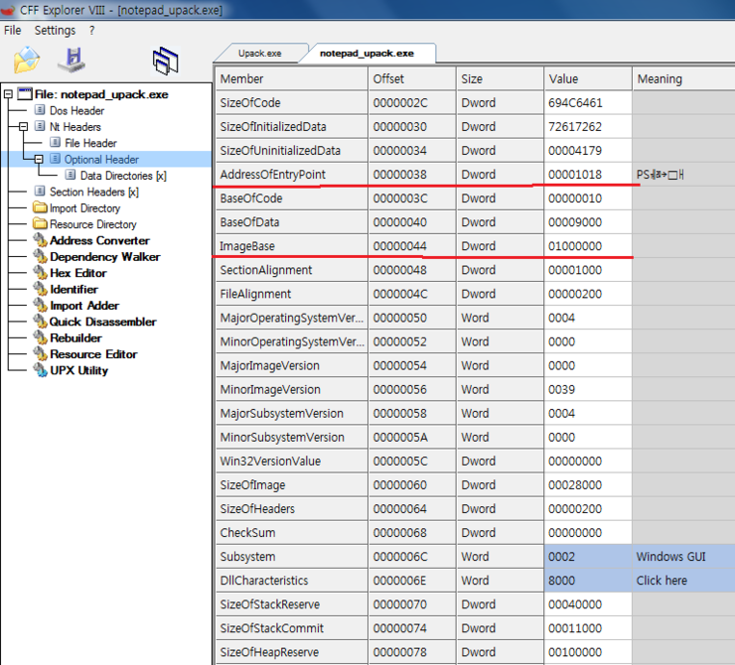The height and width of the screenshot is (665, 735).
Task: Click DllCharacteristics value 8000
Action: click(x=588, y=581)
